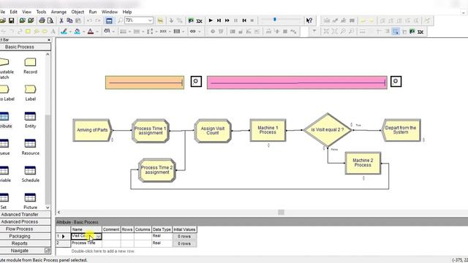Click the Cut scissors icon
This screenshot has height=263, width=468.
tap(61, 20)
